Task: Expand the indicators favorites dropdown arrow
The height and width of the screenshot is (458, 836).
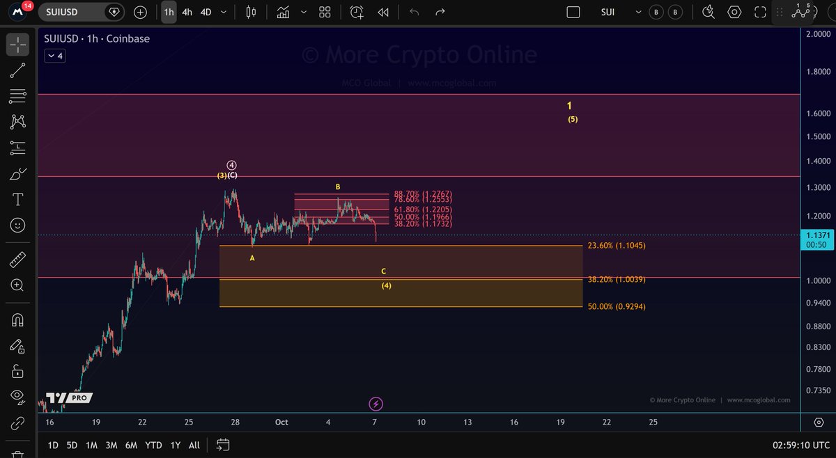Action: (x=304, y=12)
